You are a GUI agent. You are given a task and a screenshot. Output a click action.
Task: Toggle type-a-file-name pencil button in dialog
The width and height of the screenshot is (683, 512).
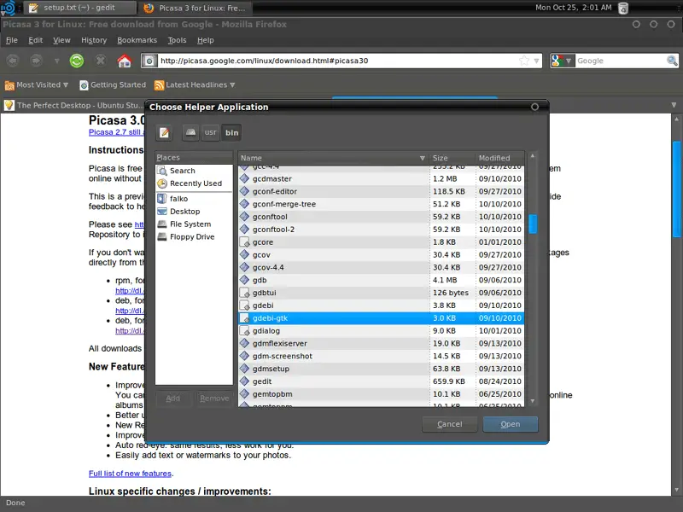[x=164, y=133]
